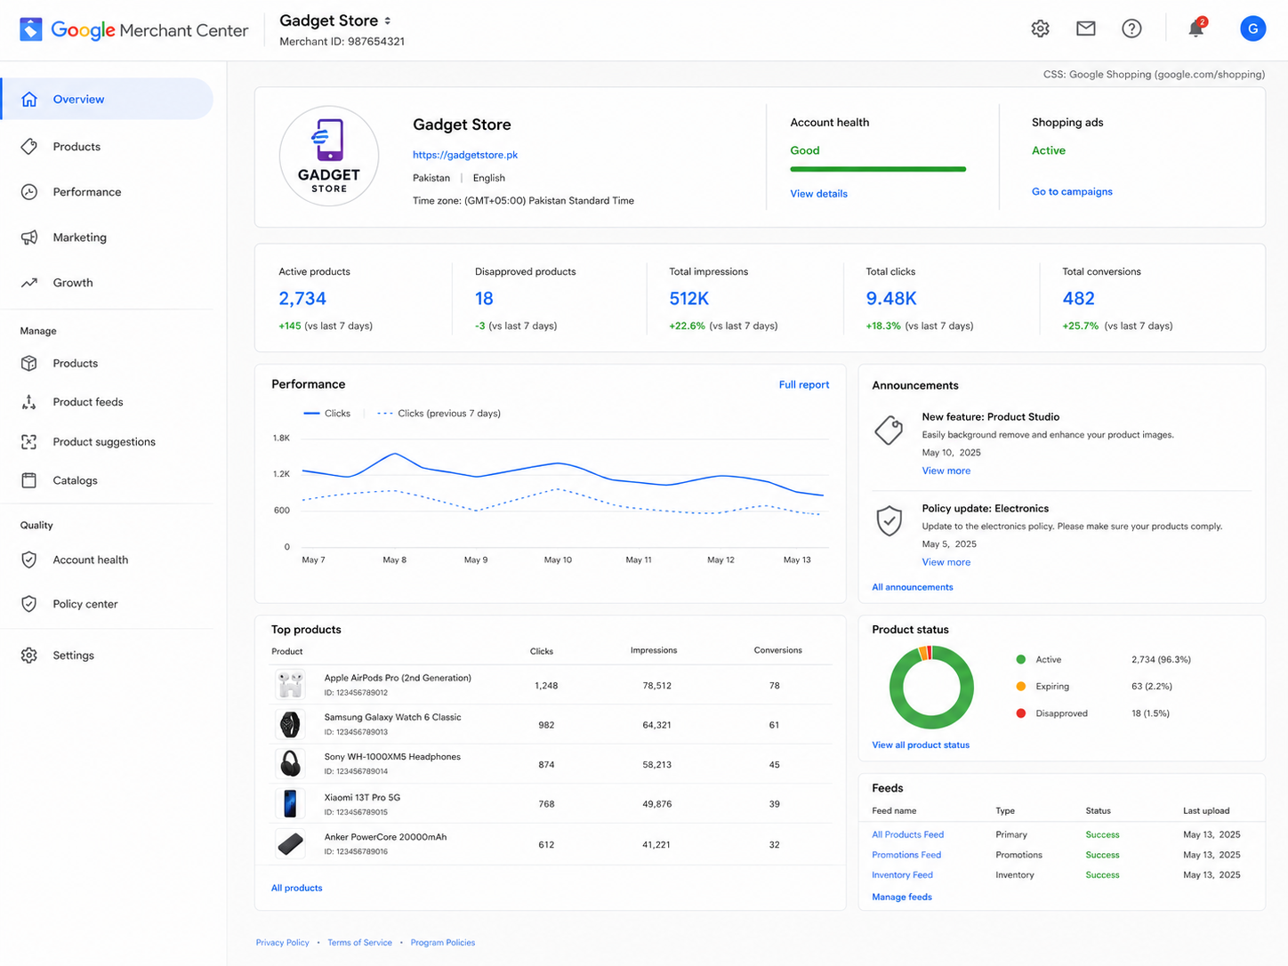This screenshot has width=1288, height=966.
Task: Click the 'Clicks (previous 7 days)' chart legend
Action: coord(439,414)
